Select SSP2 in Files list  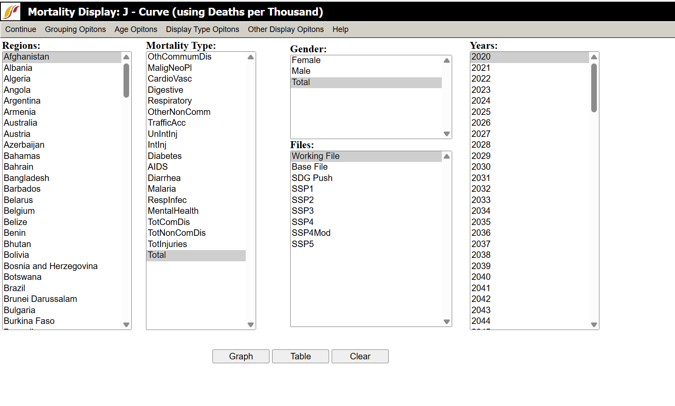pyautogui.click(x=303, y=200)
